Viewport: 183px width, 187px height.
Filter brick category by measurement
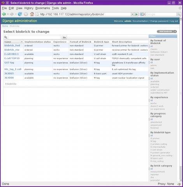point(158,172)
